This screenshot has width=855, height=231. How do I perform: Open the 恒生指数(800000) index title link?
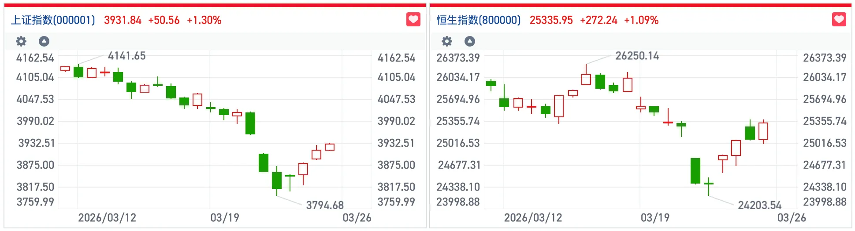pyautogui.click(x=479, y=20)
